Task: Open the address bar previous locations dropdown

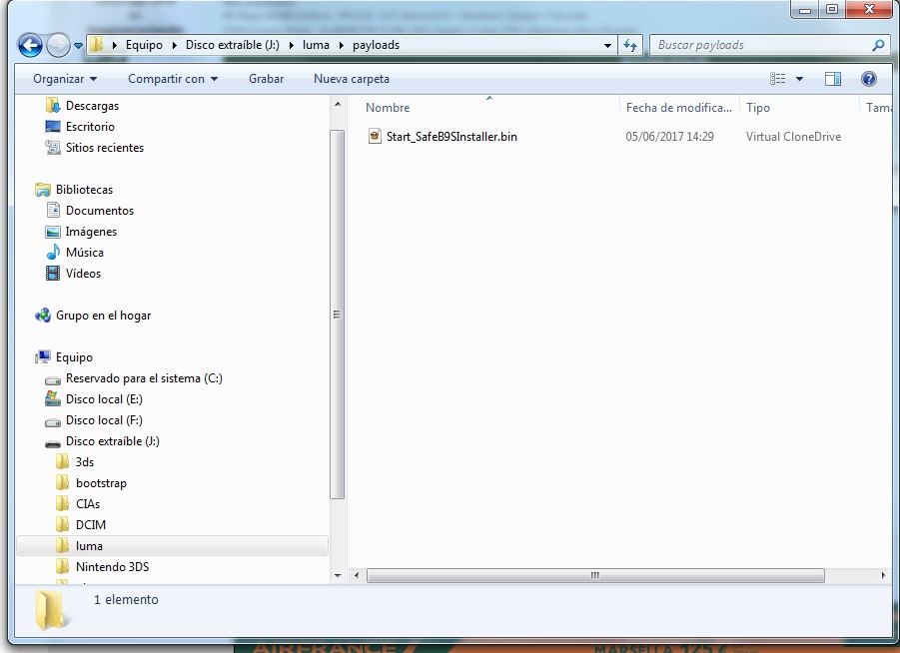Action: tap(607, 45)
